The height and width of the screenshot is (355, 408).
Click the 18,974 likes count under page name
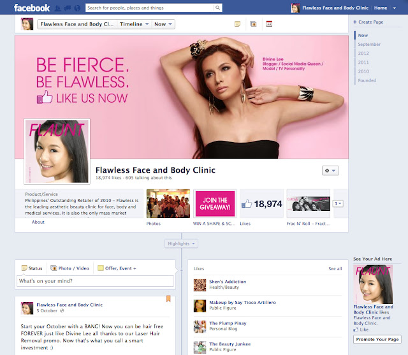click(x=108, y=178)
